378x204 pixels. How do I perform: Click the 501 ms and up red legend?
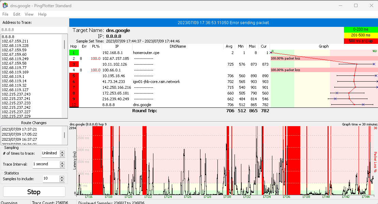click(x=361, y=41)
